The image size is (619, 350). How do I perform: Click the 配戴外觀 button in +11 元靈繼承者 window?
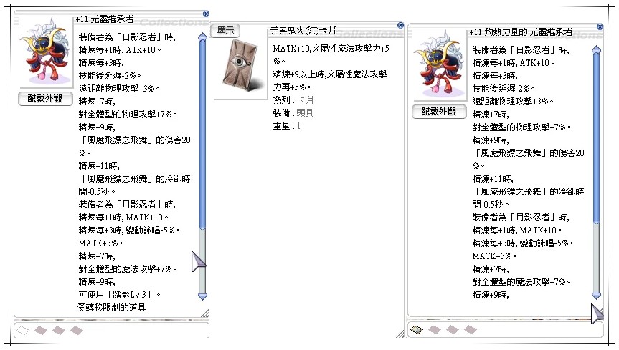pos(45,99)
